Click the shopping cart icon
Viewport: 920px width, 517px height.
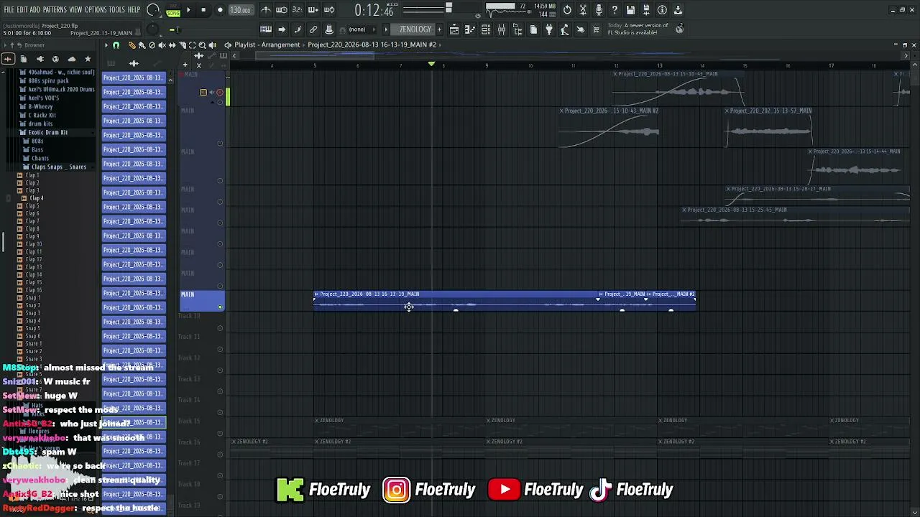(596, 29)
